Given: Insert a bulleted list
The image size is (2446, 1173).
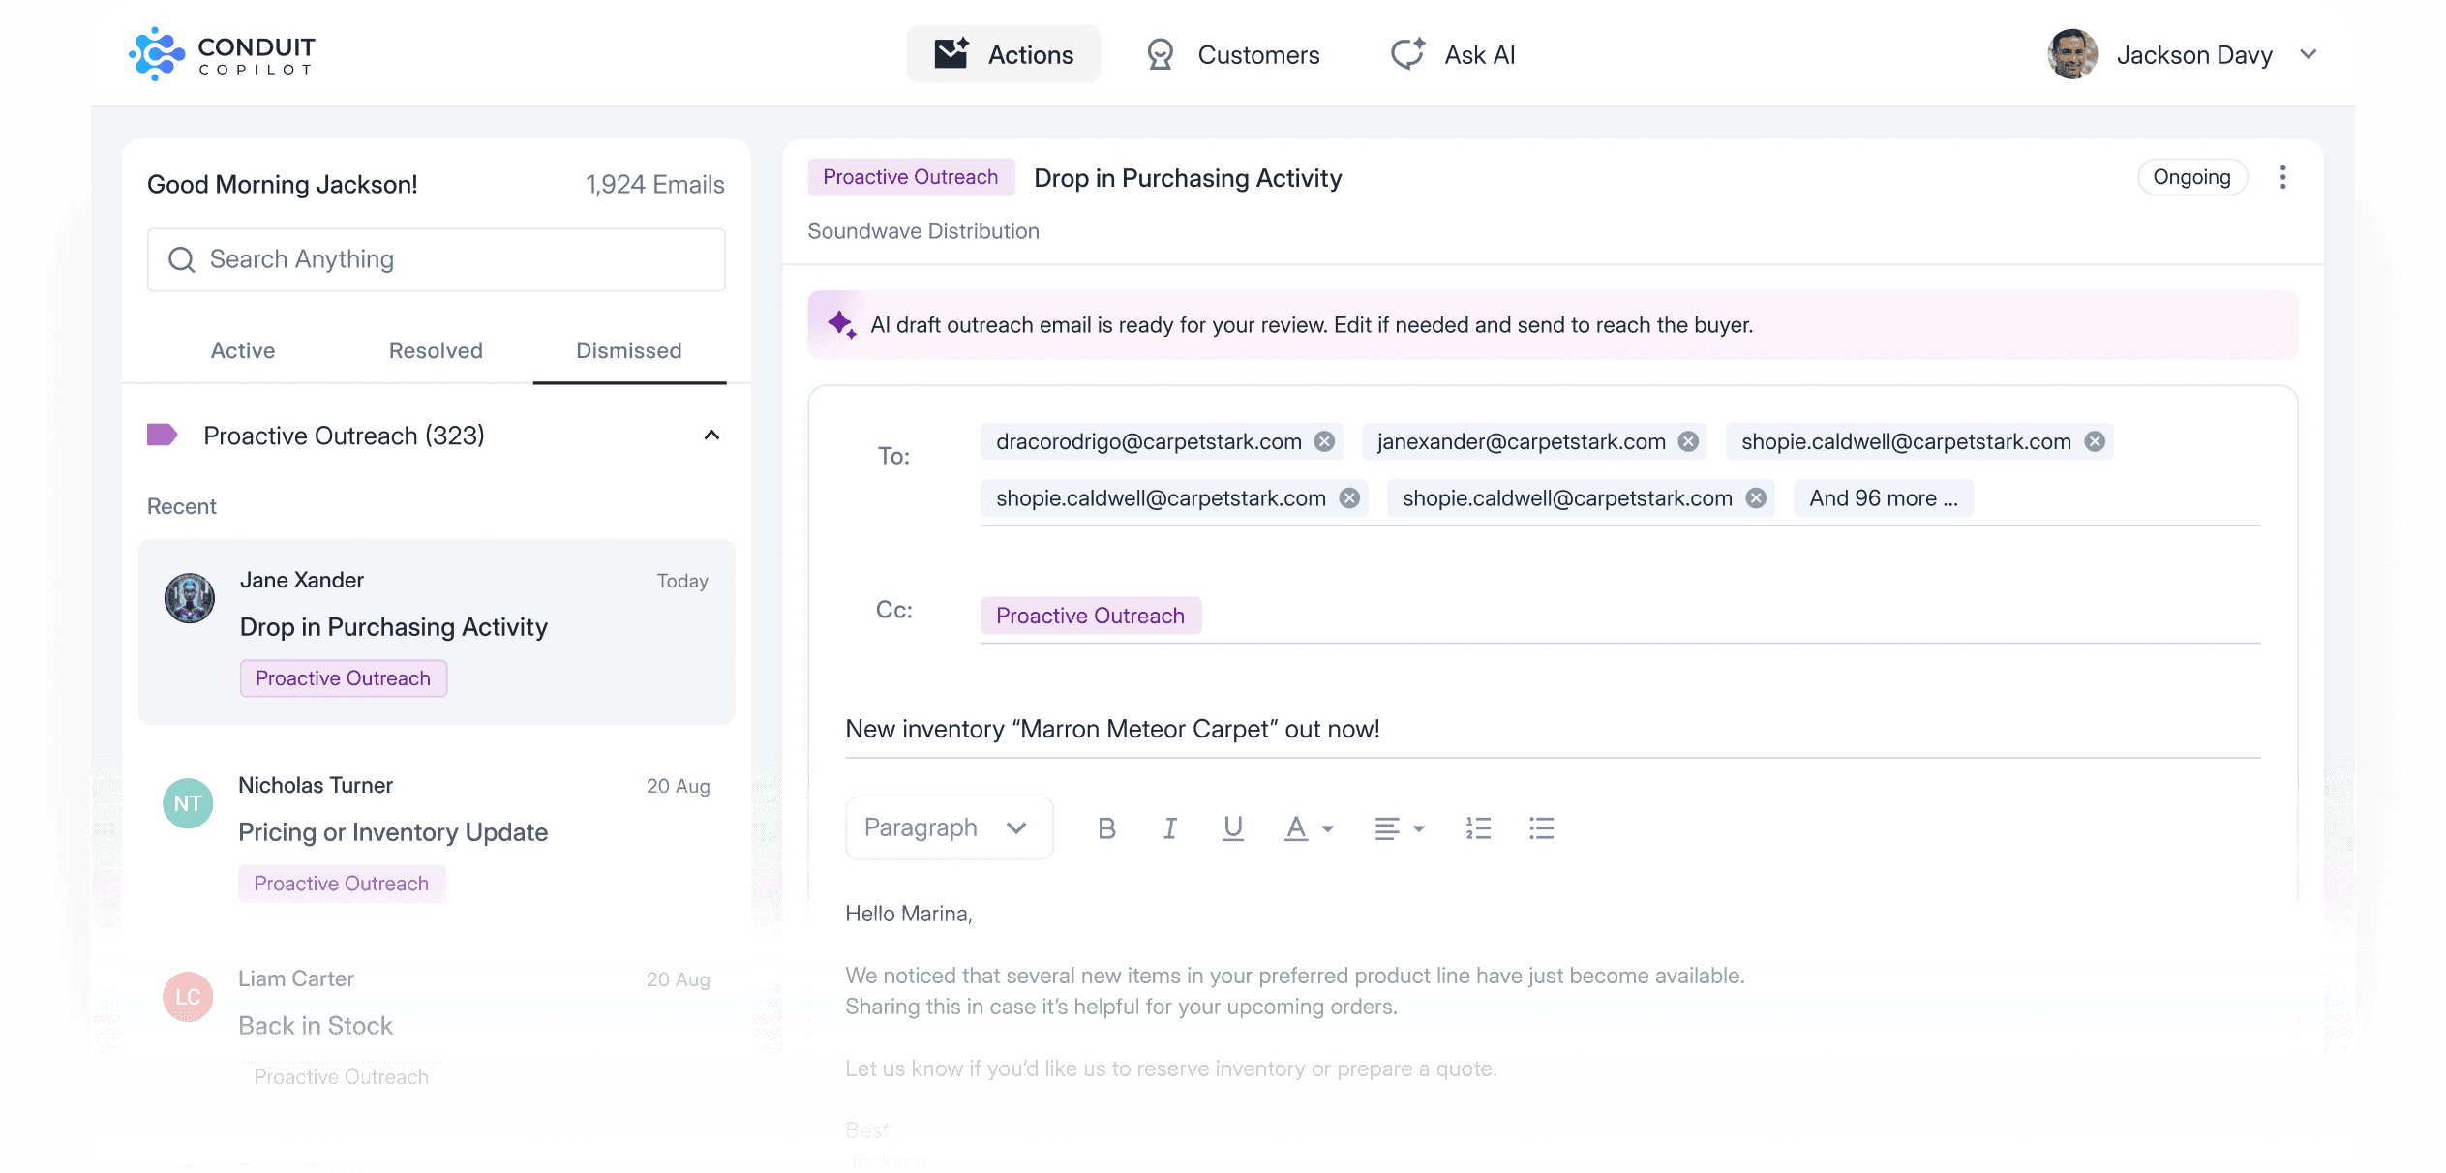Looking at the screenshot, I should click(x=1541, y=828).
